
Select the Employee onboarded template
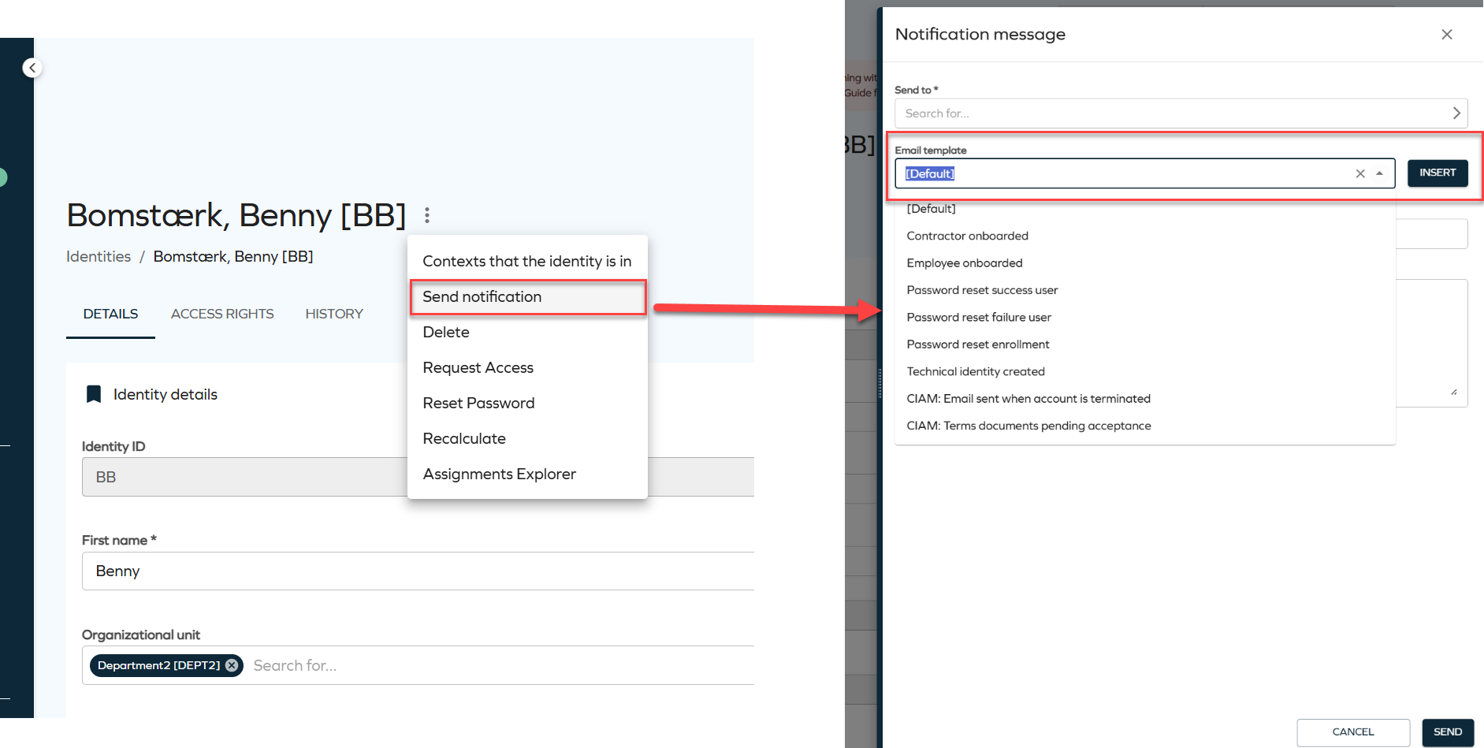964,262
